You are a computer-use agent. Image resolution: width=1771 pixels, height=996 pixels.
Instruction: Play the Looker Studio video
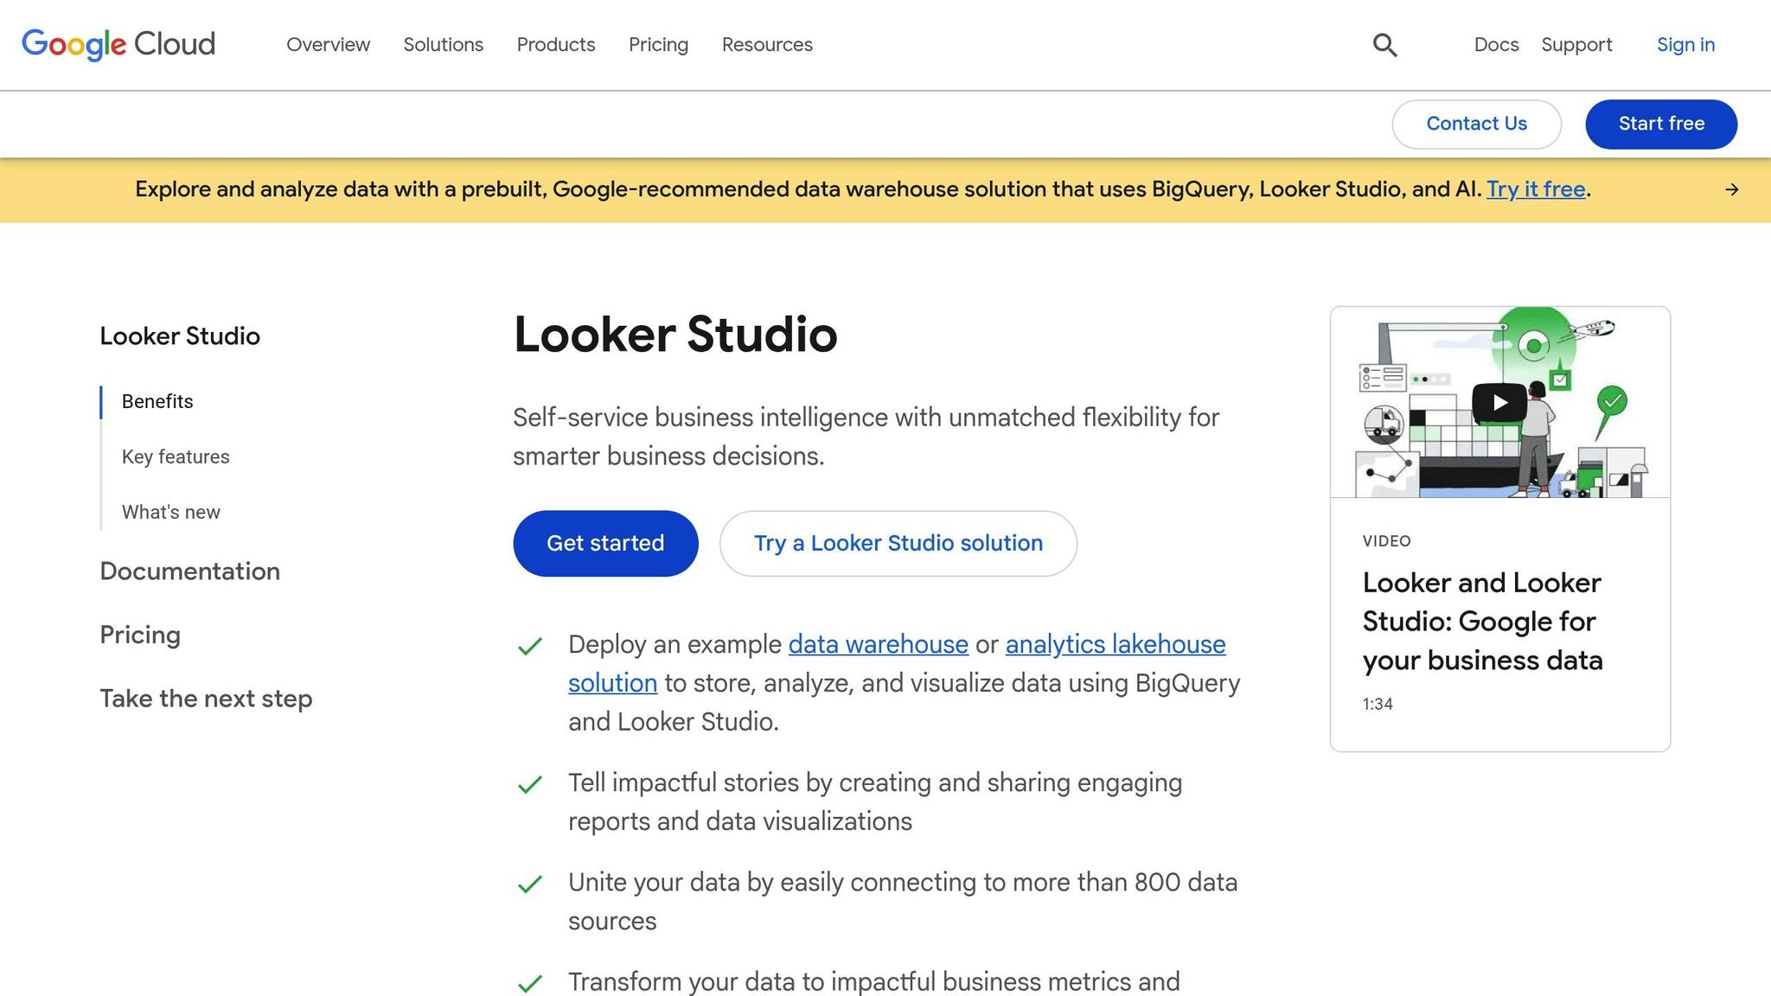(x=1499, y=403)
